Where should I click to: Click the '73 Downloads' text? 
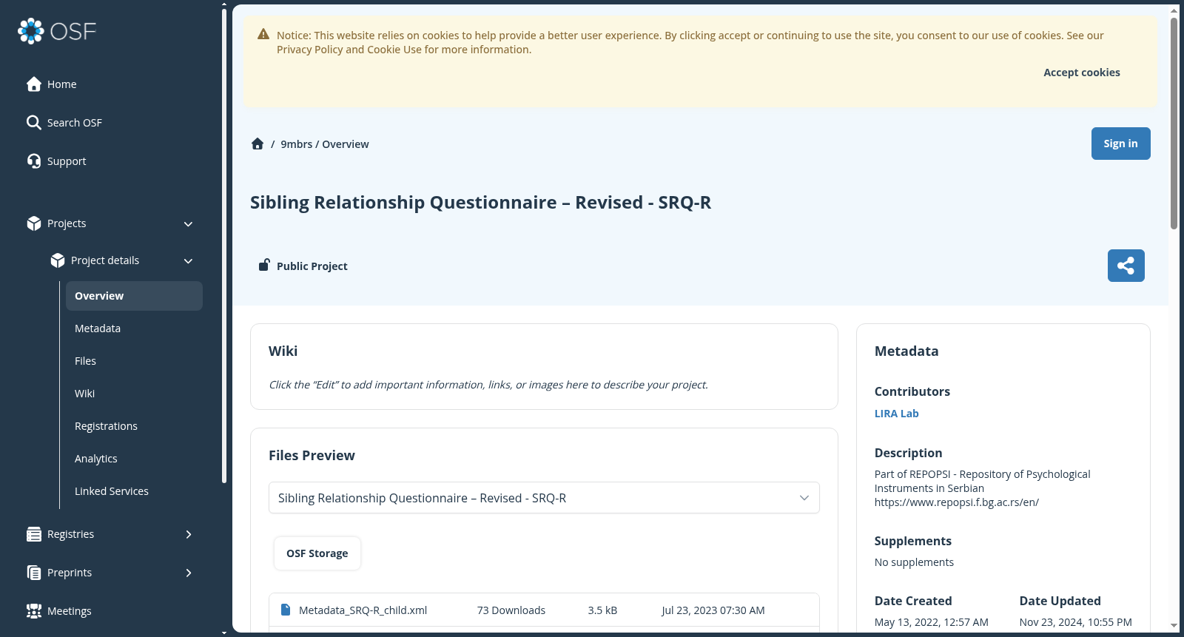point(511,610)
